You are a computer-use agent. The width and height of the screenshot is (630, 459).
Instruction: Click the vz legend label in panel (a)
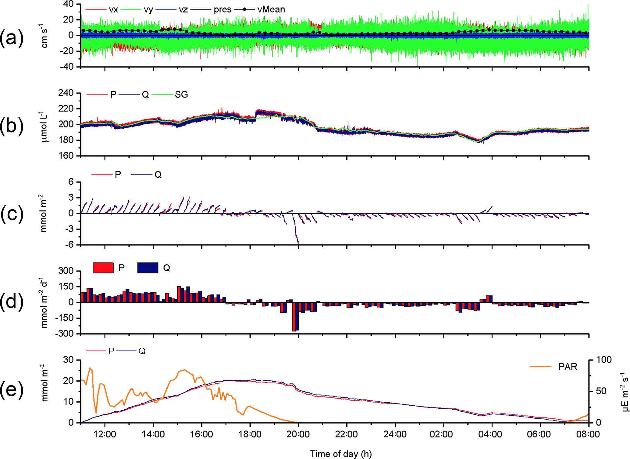pos(183,9)
